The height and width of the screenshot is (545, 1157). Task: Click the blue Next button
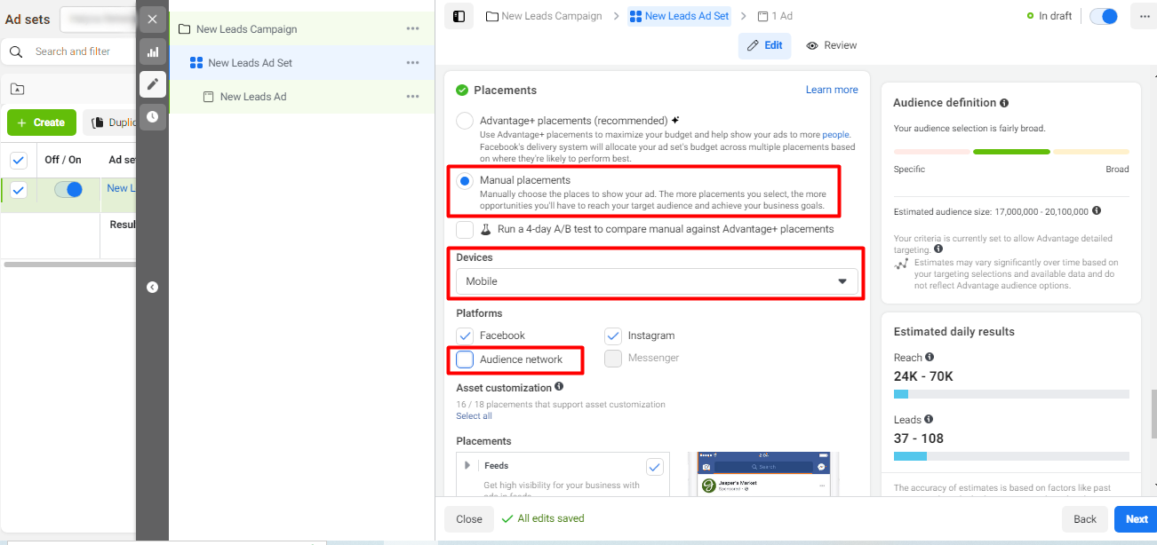coord(1137,519)
